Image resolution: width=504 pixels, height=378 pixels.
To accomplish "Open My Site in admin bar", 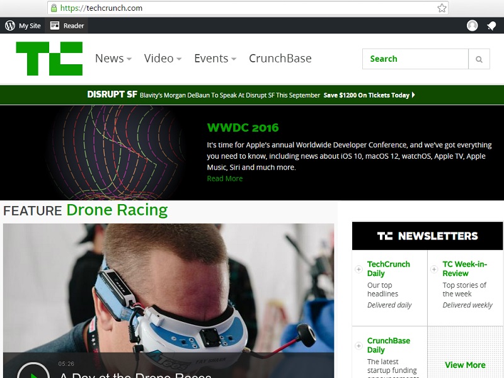I will pos(30,26).
